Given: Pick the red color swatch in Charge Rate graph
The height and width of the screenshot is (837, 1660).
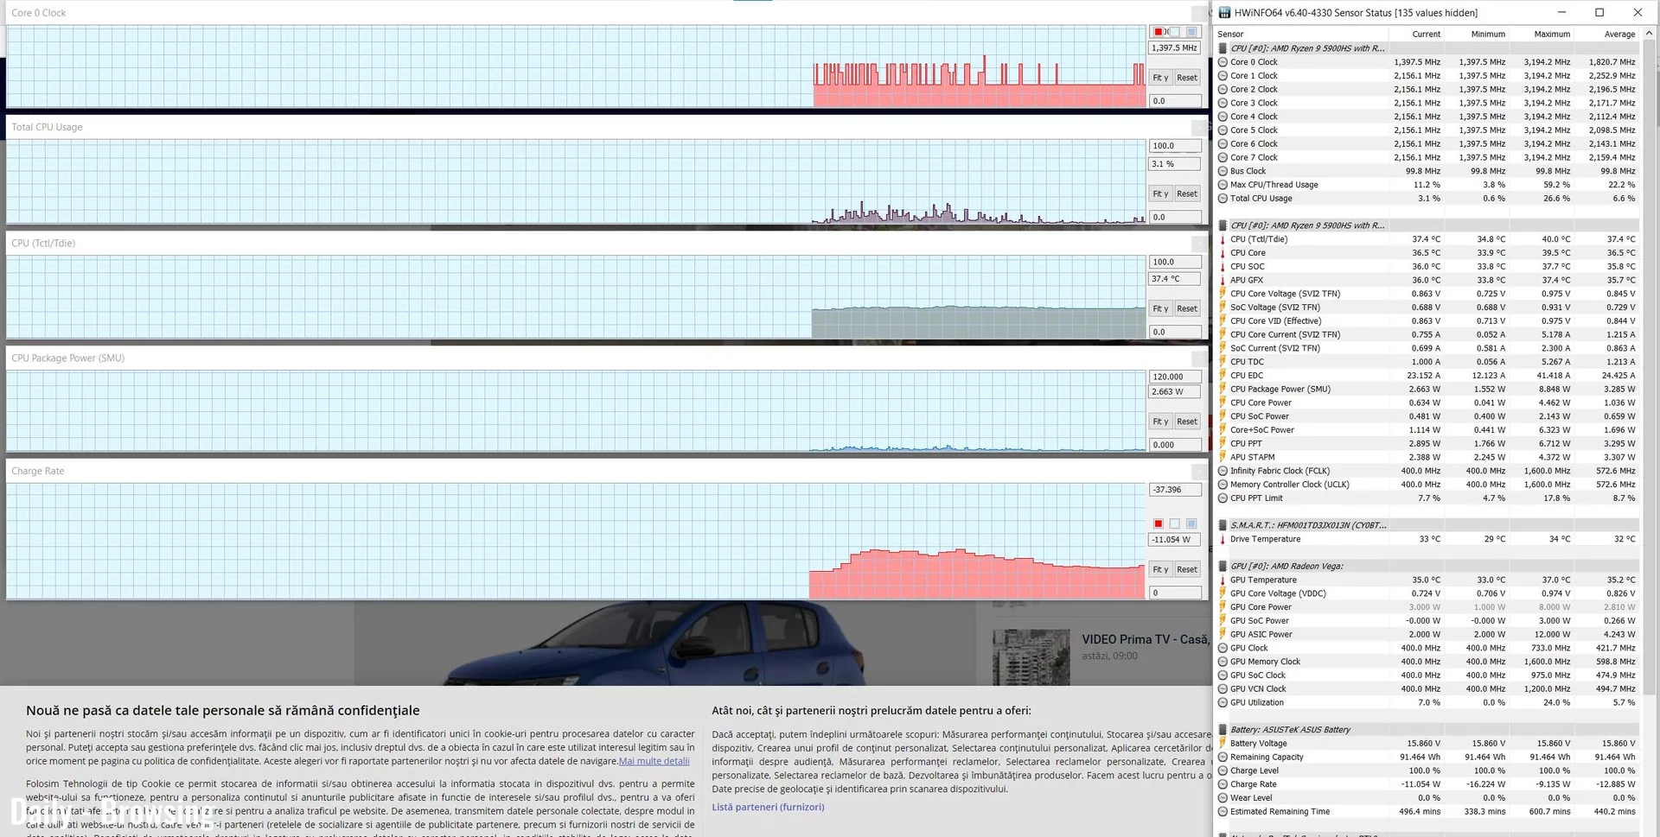Looking at the screenshot, I should pos(1159,523).
